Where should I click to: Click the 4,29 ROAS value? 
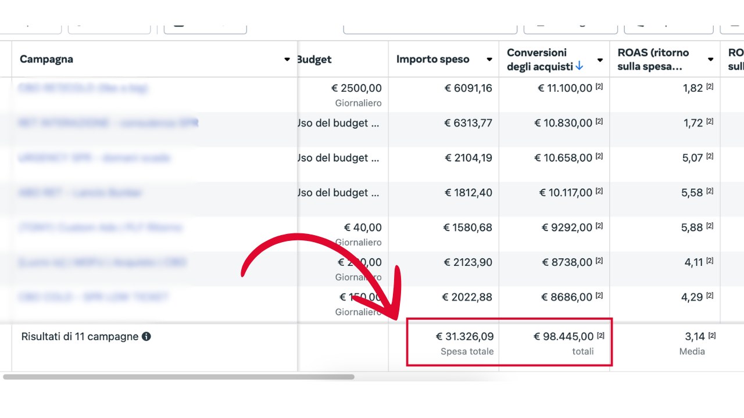tap(692, 297)
